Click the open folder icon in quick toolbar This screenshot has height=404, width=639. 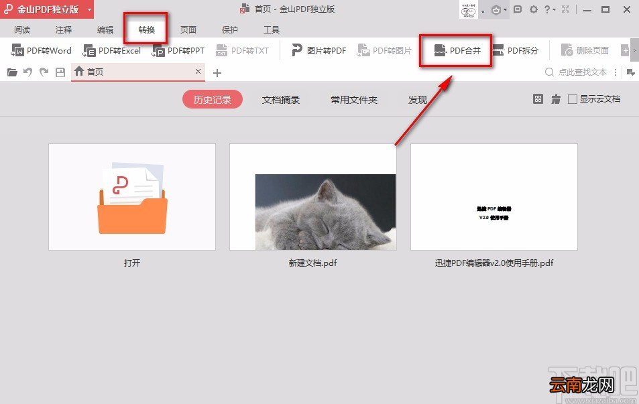coord(12,72)
